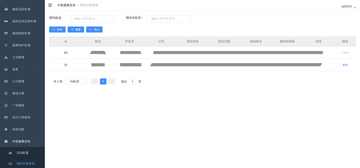Focus the 预约手机号 input field
The height and width of the screenshot is (168, 360).
(x=169, y=18)
